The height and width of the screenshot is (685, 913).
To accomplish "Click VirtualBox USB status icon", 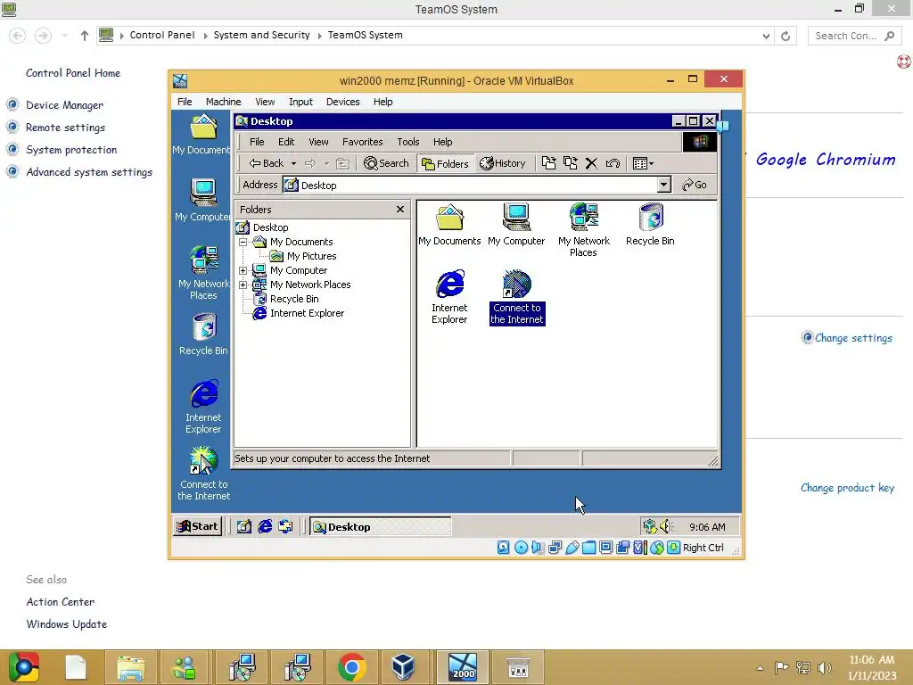I will pyautogui.click(x=572, y=548).
